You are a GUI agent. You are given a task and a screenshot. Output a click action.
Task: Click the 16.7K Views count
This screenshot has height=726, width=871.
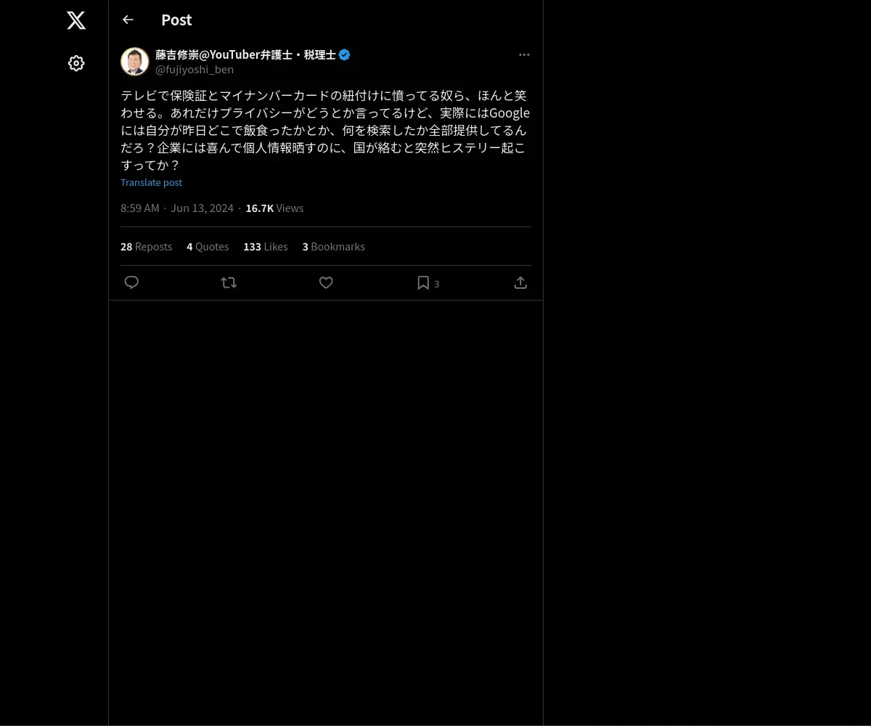tap(274, 208)
